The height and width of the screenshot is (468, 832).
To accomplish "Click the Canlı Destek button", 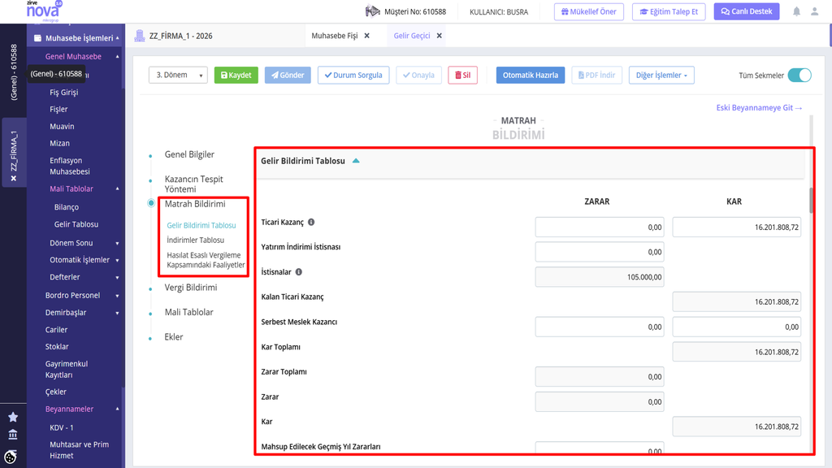I will 747,11.
